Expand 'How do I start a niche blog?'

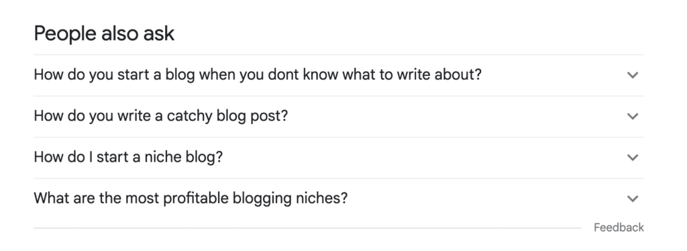tap(339, 158)
